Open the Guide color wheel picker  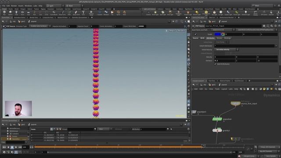pos(223,34)
